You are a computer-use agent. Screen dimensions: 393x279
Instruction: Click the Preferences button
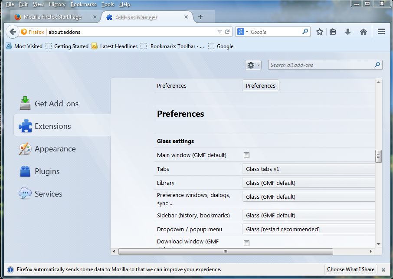260,86
